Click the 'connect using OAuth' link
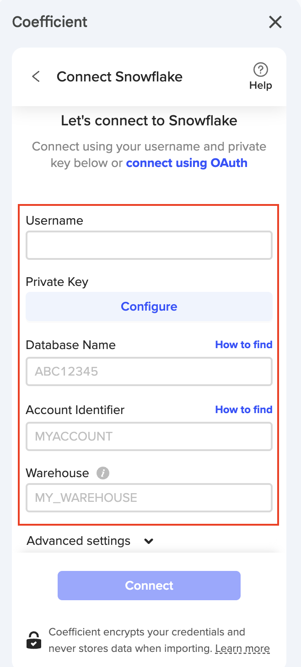 click(187, 163)
